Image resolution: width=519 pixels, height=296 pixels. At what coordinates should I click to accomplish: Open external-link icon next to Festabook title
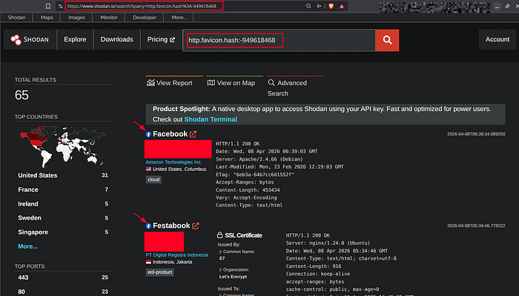[196, 226]
